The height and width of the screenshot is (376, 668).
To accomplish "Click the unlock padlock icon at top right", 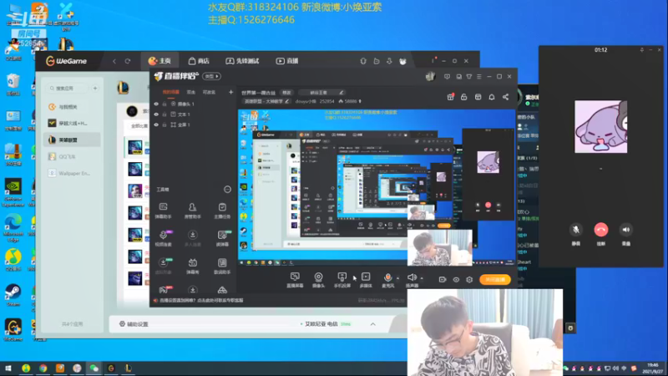I will [x=464, y=97].
